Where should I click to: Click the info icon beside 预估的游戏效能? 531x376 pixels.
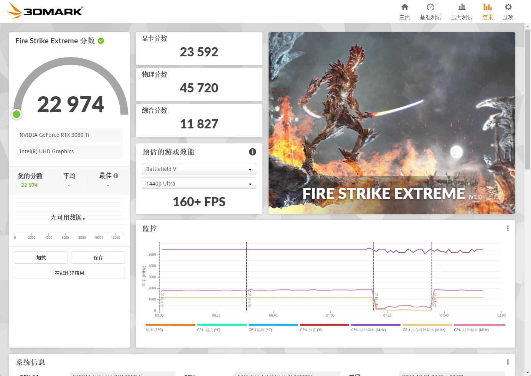(x=252, y=152)
